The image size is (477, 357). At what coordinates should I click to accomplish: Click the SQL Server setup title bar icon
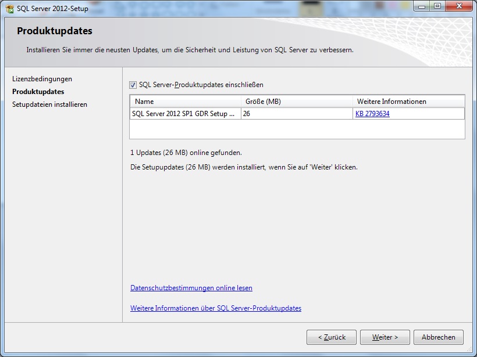click(9, 9)
